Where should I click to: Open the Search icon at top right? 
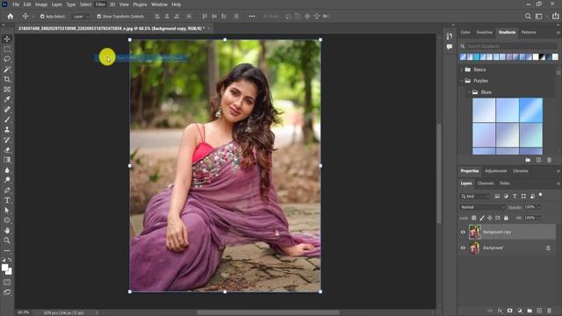pos(528,16)
